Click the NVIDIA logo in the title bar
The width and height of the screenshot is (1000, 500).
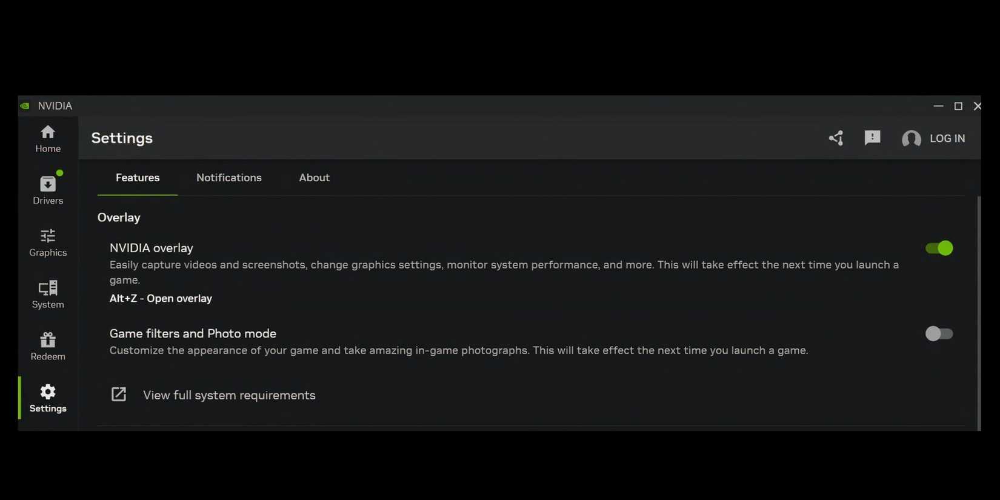pos(24,105)
